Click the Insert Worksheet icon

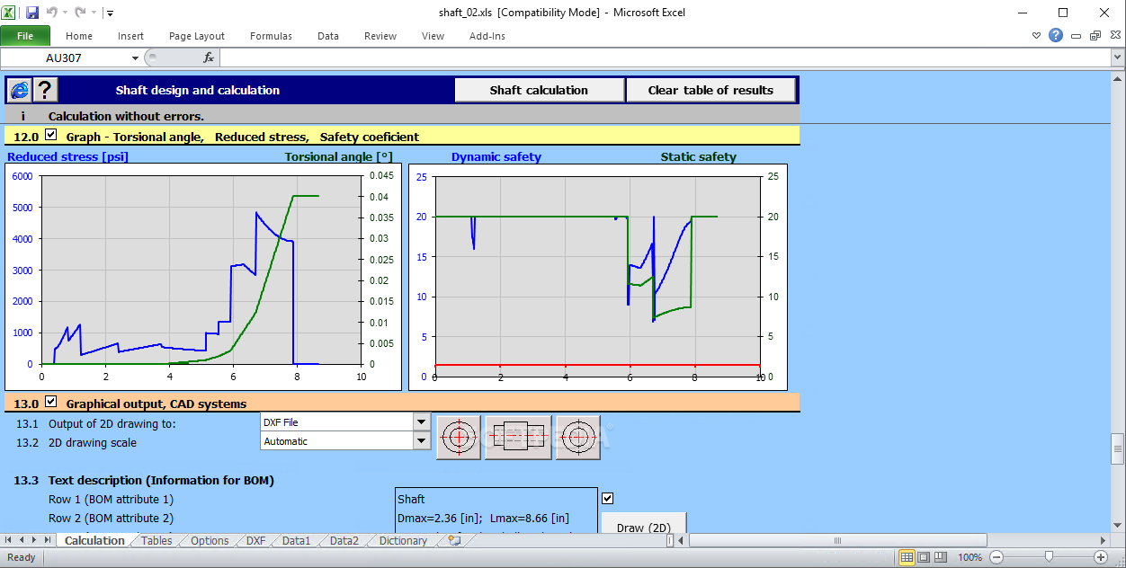455,540
